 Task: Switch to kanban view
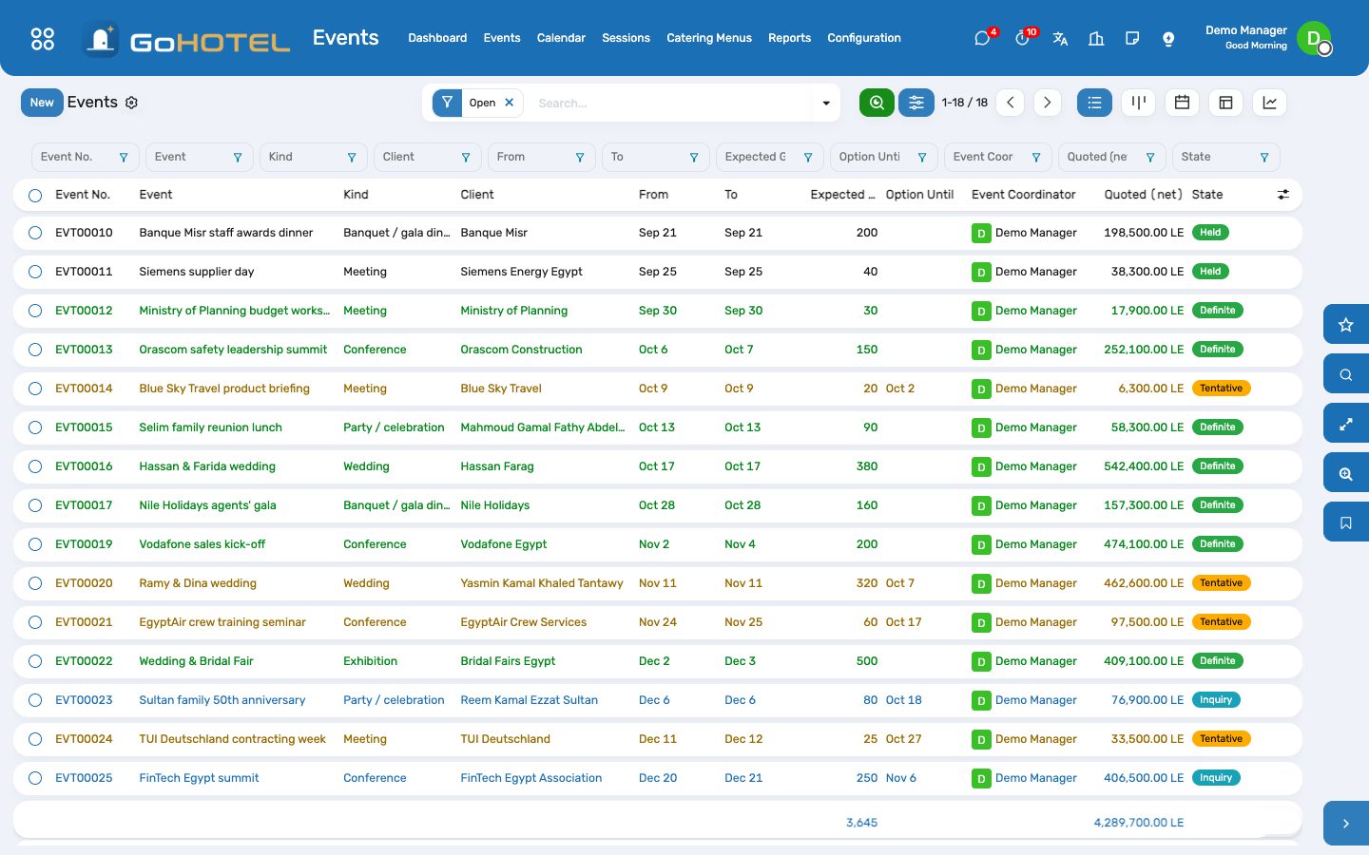point(1138,103)
